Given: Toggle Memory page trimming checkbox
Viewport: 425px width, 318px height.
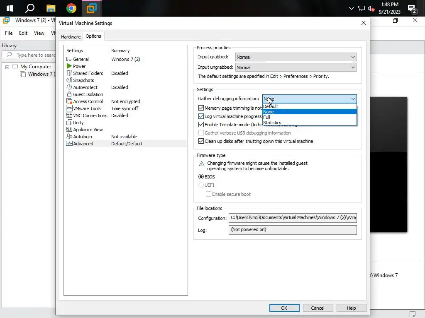Looking at the screenshot, I should 201,108.
